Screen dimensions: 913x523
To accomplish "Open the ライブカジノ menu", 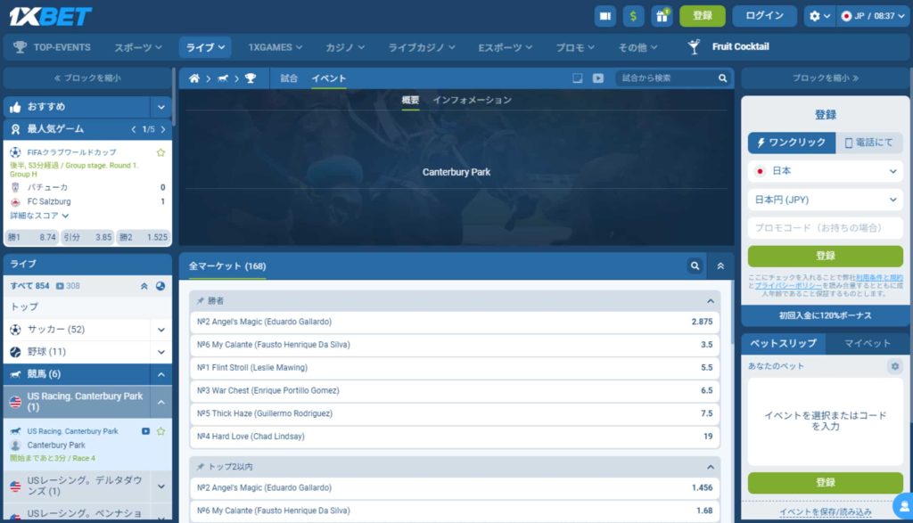I will point(422,47).
